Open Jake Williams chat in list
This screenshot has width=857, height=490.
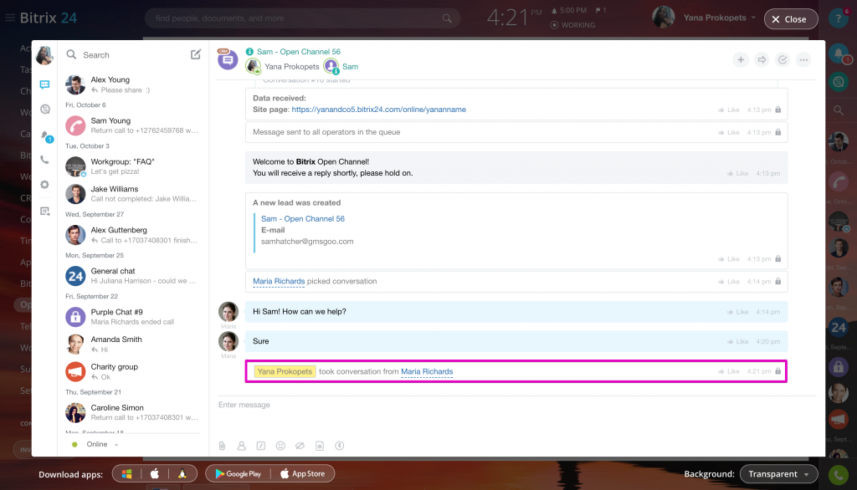[131, 193]
